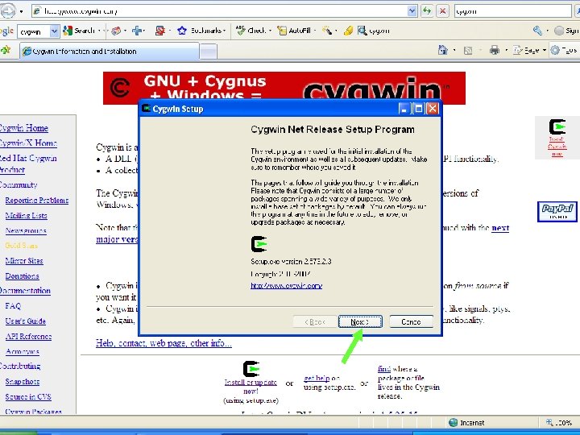Click the Cygwin logo icon inside setup dialog
580x435 pixels.
point(259,244)
